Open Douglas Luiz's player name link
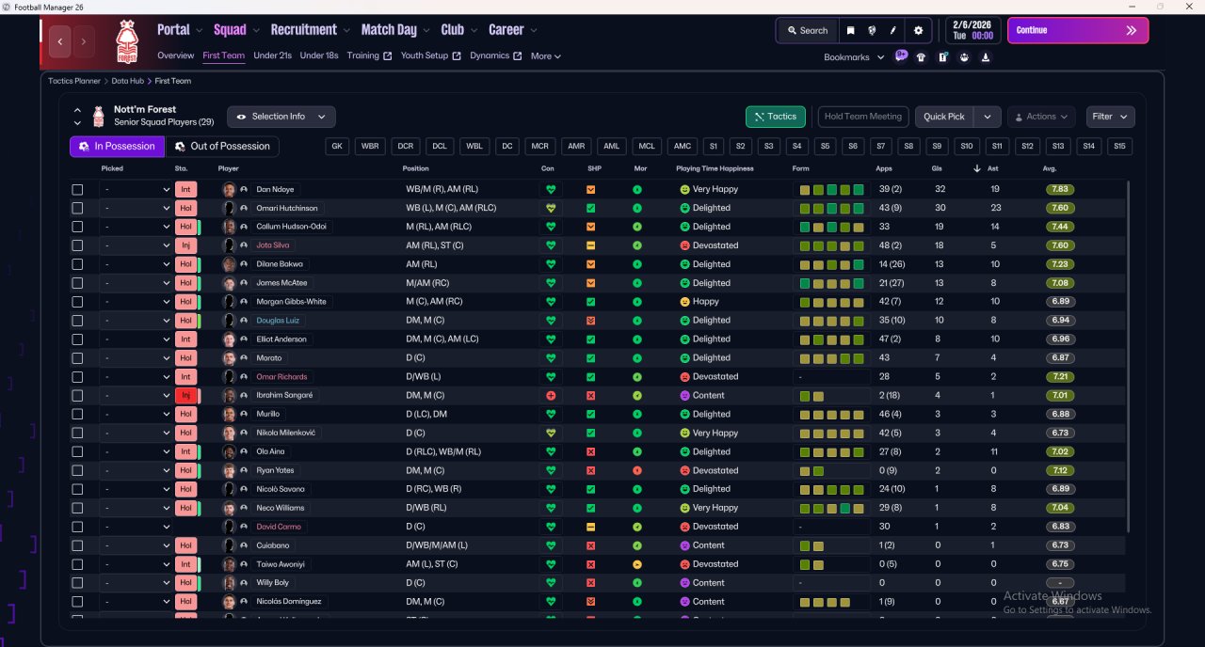Image resolution: width=1205 pixels, height=647 pixels. coord(278,321)
